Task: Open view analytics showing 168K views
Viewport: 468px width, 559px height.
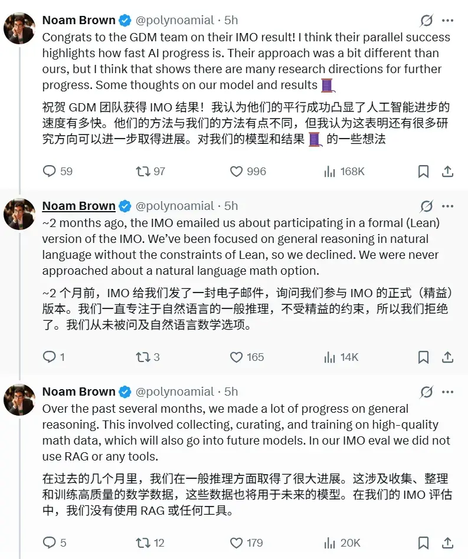Action: click(x=329, y=172)
